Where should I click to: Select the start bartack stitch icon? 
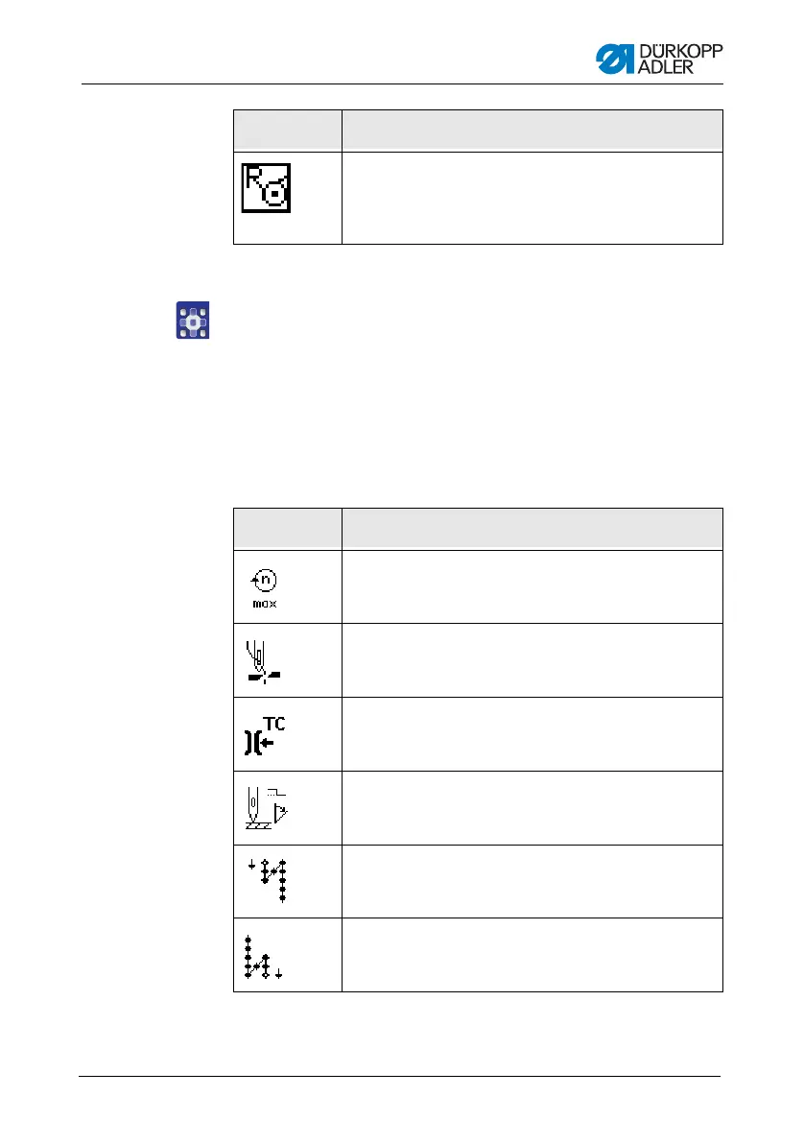coord(267,881)
